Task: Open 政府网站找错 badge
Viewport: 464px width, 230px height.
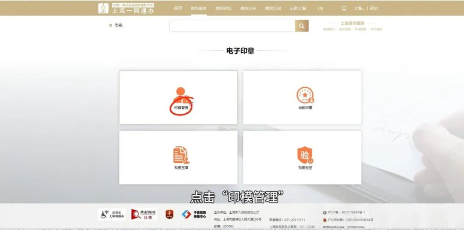Action: pyautogui.click(x=144, y=214)
